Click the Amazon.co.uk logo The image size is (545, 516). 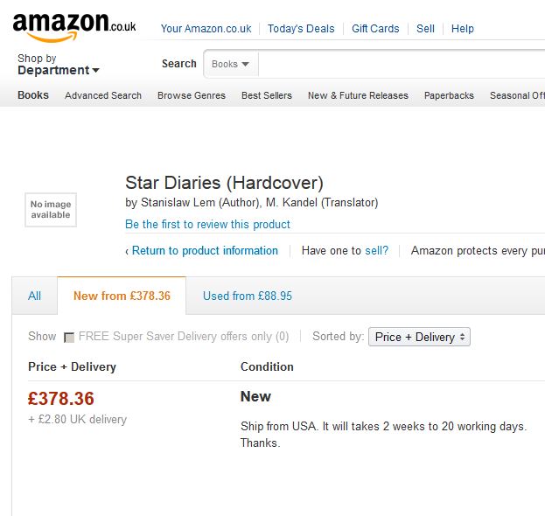coord(74,28)
